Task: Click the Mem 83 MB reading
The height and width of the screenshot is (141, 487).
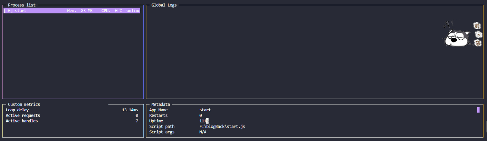Action: (80, 11)
